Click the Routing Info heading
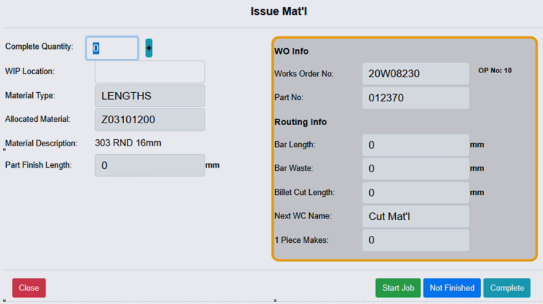The width and height of the screenshot is (543, 304). 301,122
